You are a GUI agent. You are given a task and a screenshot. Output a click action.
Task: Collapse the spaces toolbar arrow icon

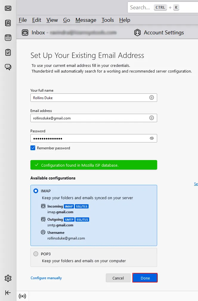point(8,293)
